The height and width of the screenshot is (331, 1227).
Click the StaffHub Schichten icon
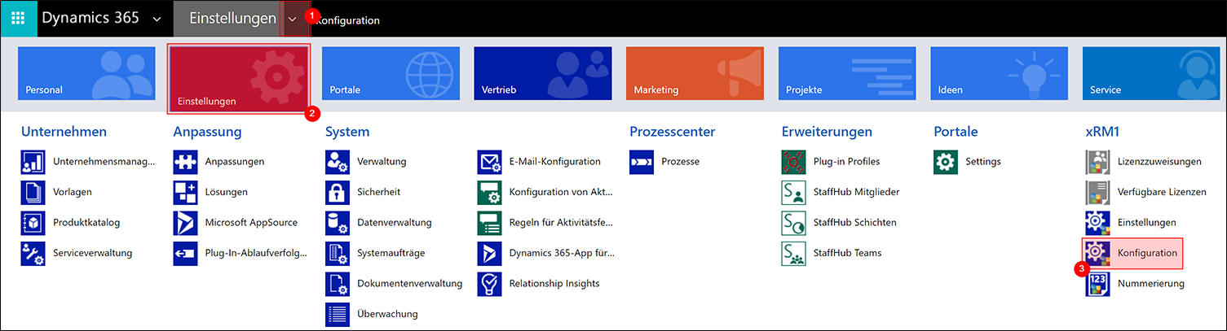pyautogui.click(x=793, y=223)
